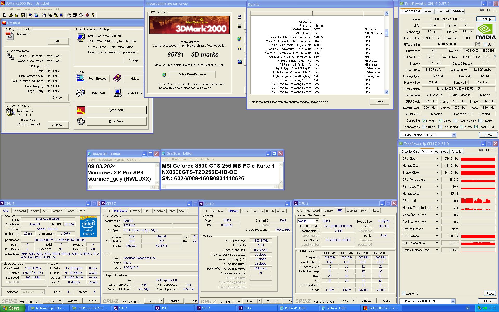Toggle DirectCompute checkbox in GPU-Z
499x312 pixels.
point(455,121)
